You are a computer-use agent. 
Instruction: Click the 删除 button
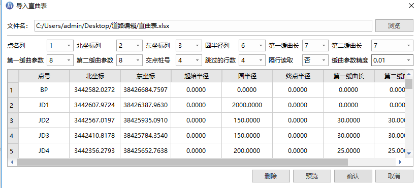(271, 176)
